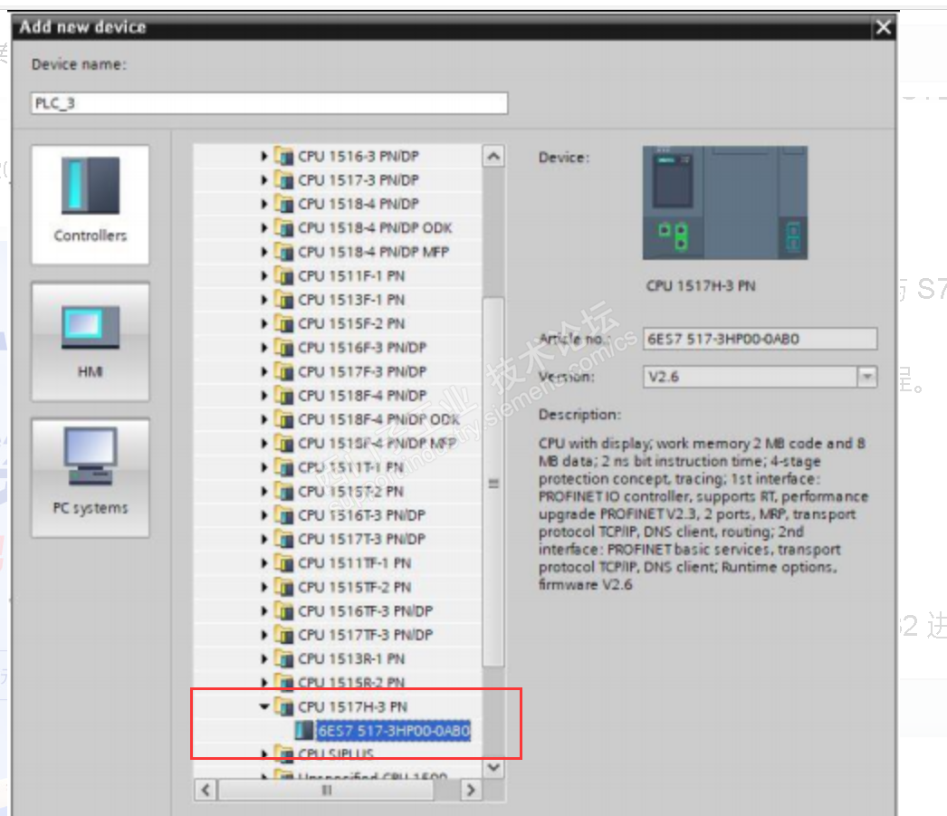Click CPU 1516-3 PN/DP folder icon
Image resolution: width=947 pixels, height=816 pixels.
284,157
